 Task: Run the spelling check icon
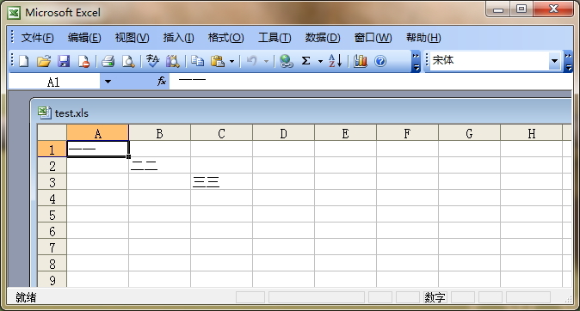(x=152, y=61)
